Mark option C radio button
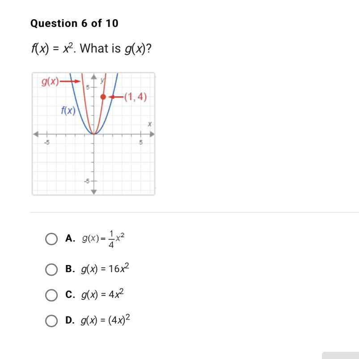The width and height of the screenshot is (359, 359). point(51,295)
